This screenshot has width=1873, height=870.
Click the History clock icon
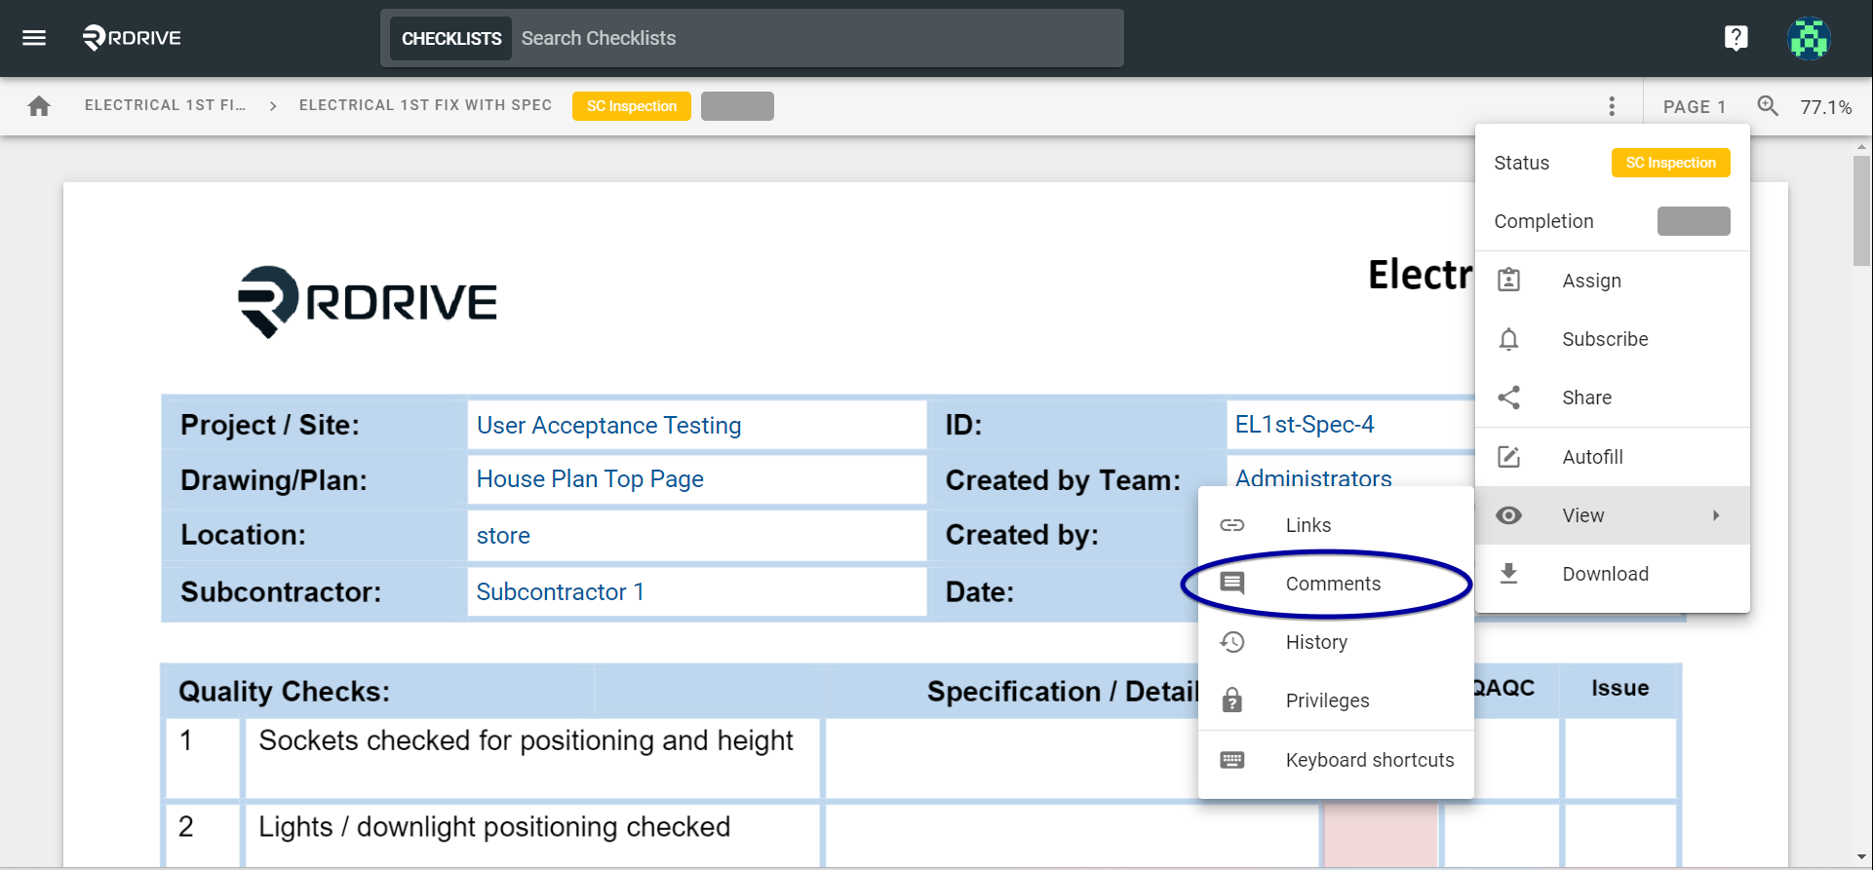point(1232,642)
